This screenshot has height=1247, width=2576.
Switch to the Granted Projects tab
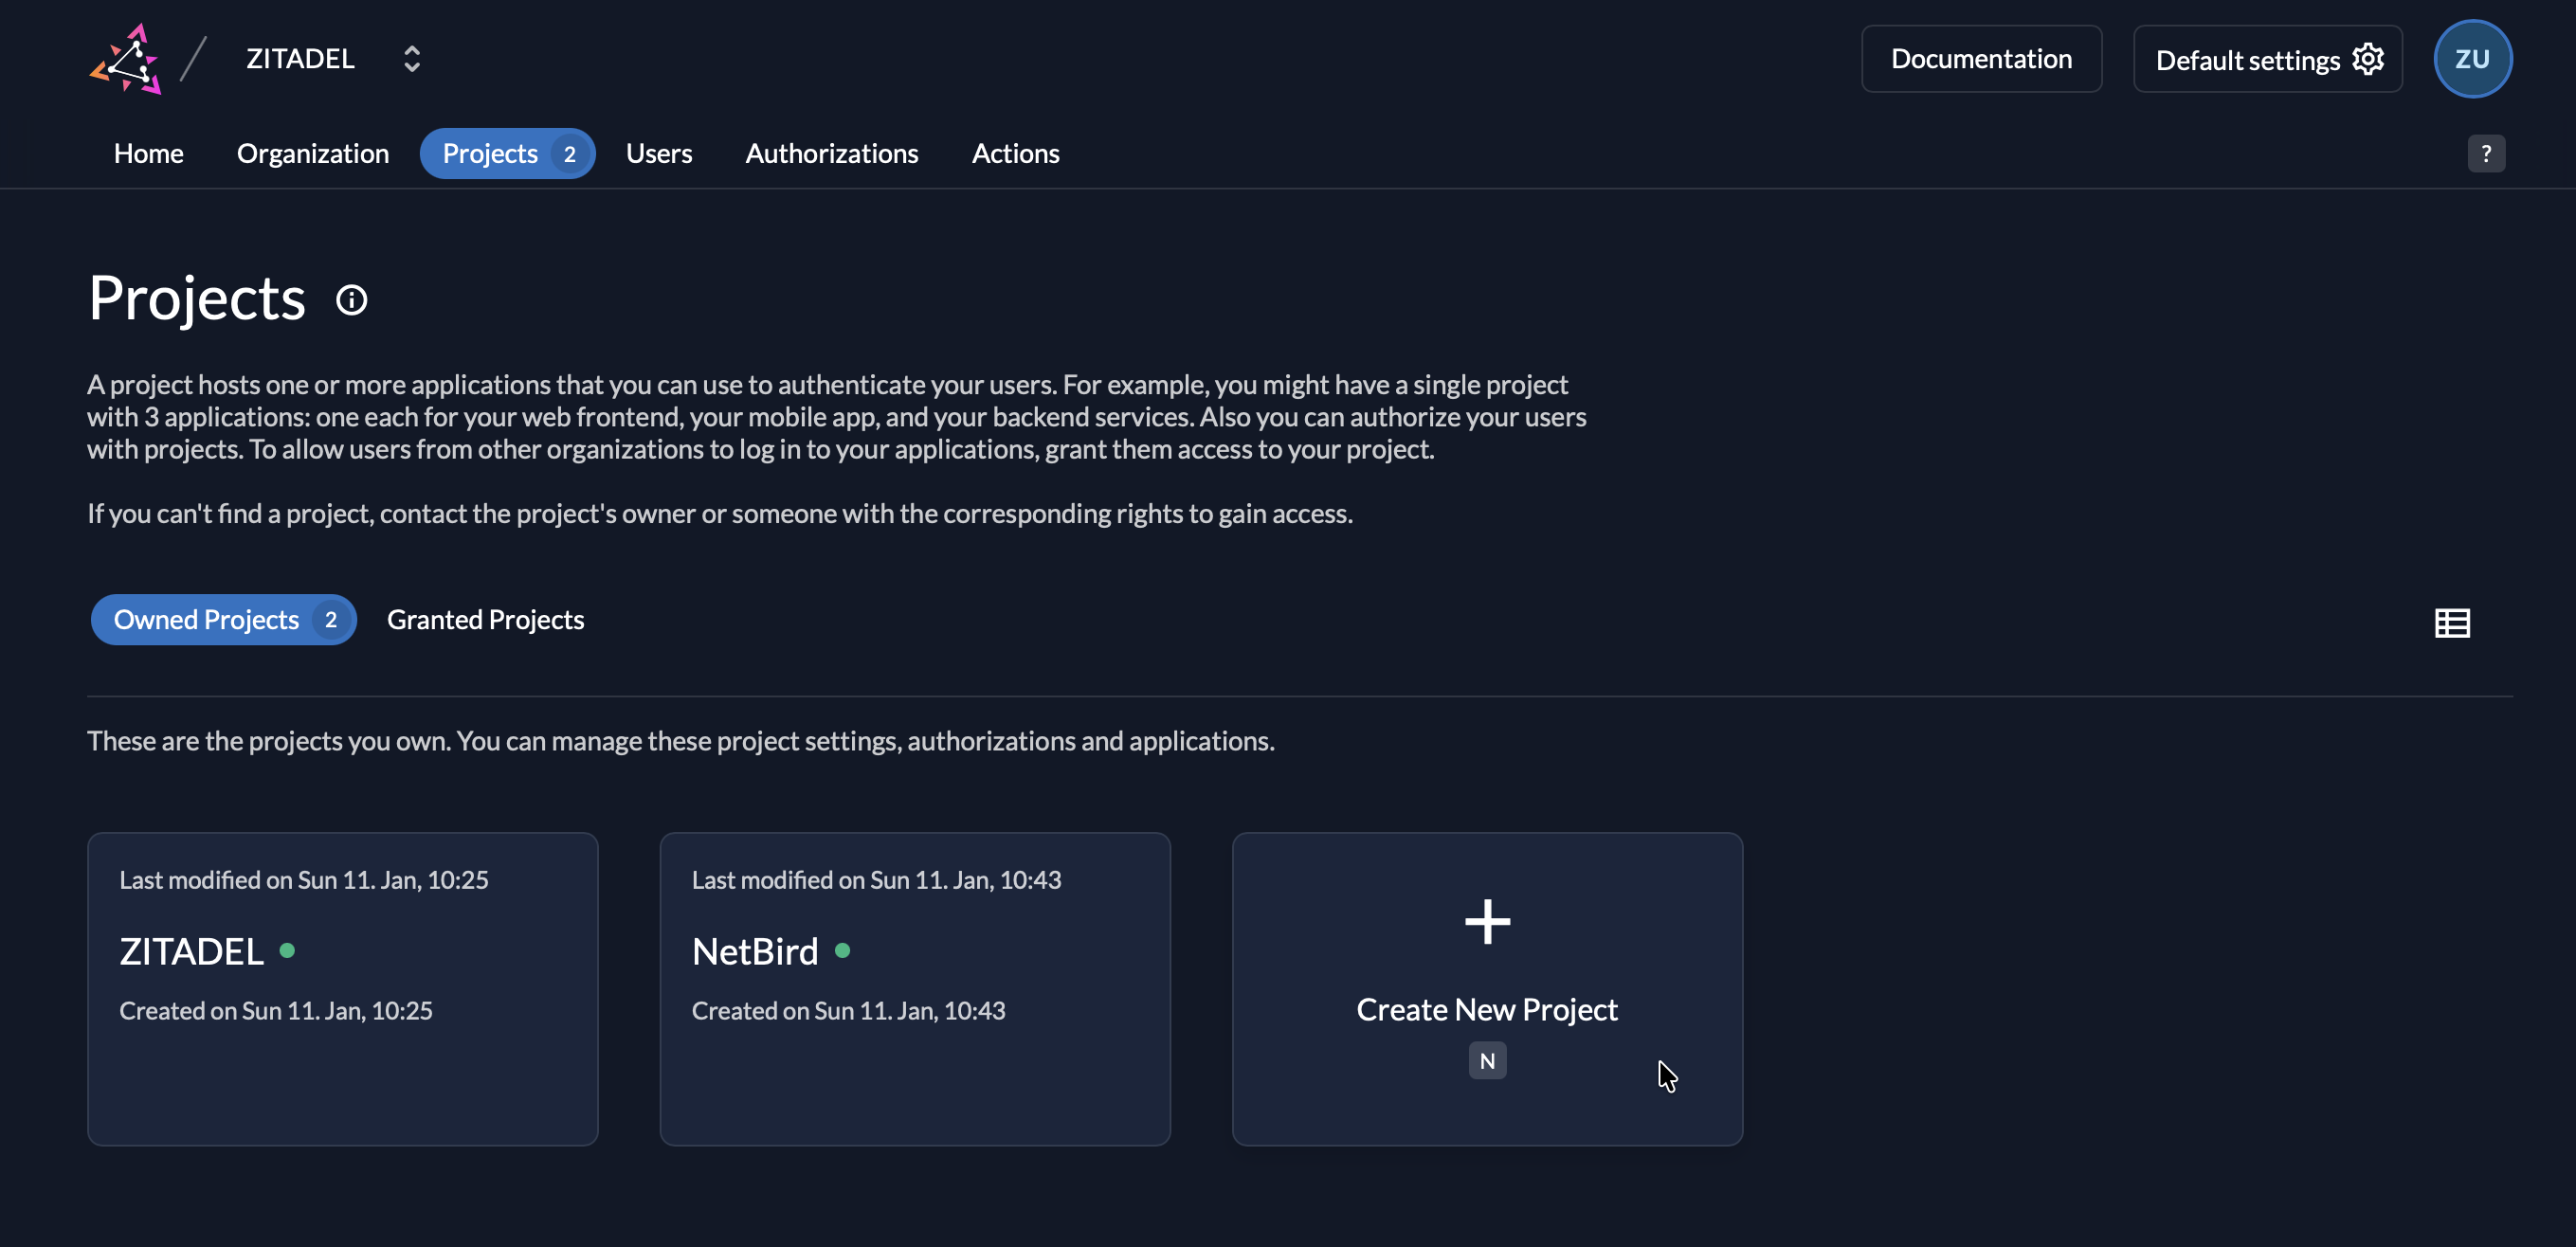[485, 619]
